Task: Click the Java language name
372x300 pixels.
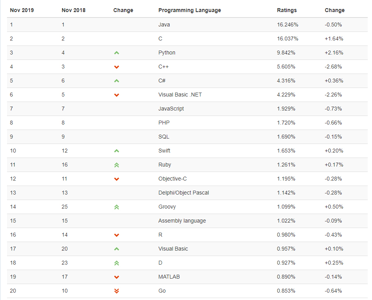Action: [164, 25]
